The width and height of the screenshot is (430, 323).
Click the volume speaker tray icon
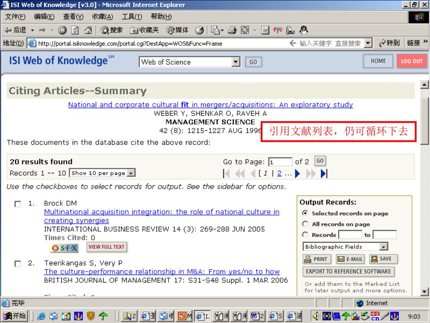pyautogui.click(x=316, y=316)
